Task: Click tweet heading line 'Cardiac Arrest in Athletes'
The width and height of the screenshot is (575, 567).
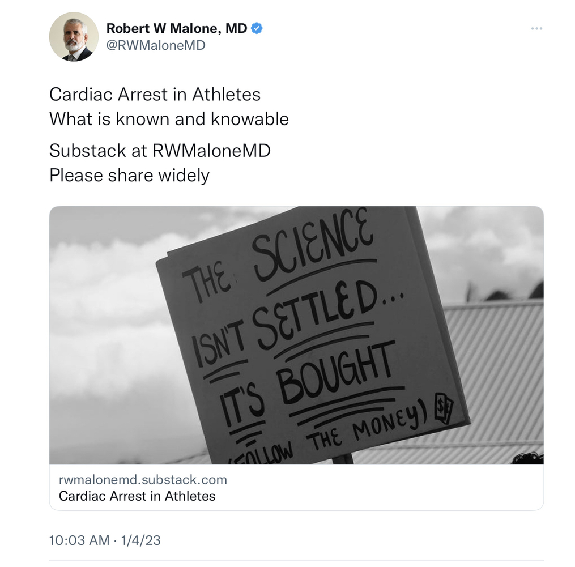Action: tap(155, 94)
